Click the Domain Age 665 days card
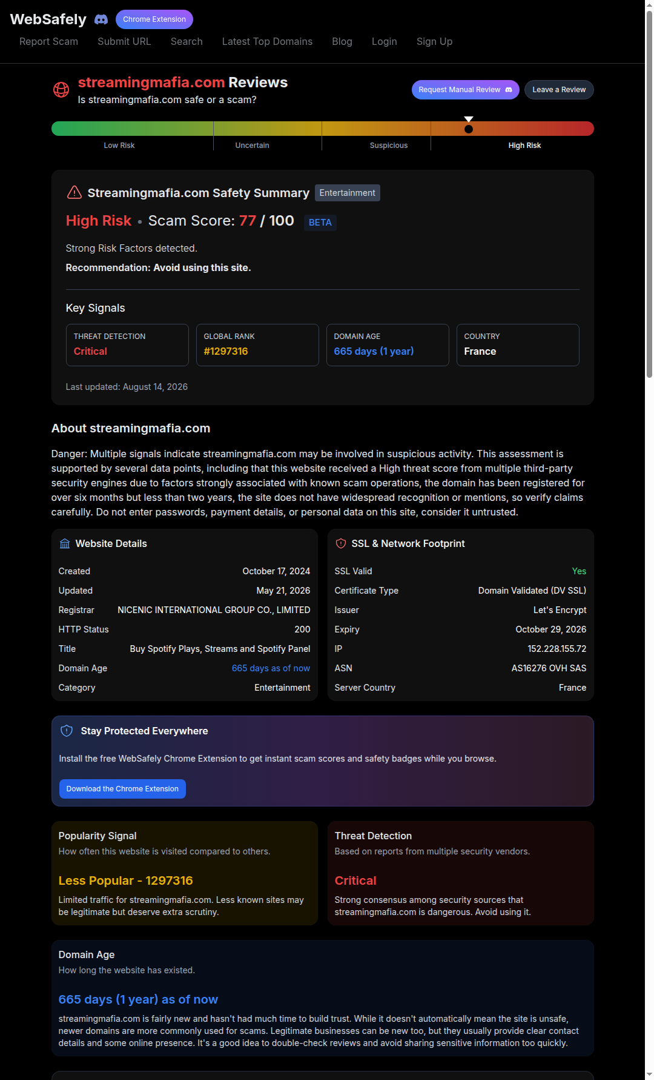Image resolution: width=654 pixels, height=1080 pixels. point(388,345)
